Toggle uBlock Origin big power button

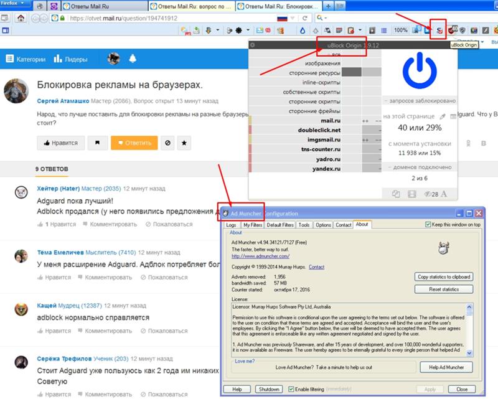pos(420,70)
